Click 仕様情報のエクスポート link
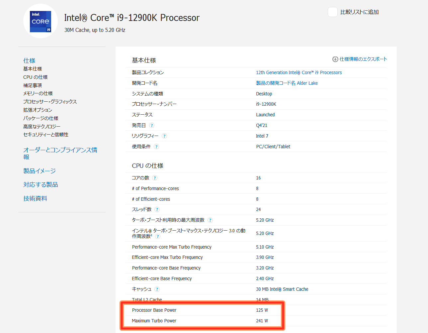The width and height of the screenshot is (428, 333). pos(363,59)
